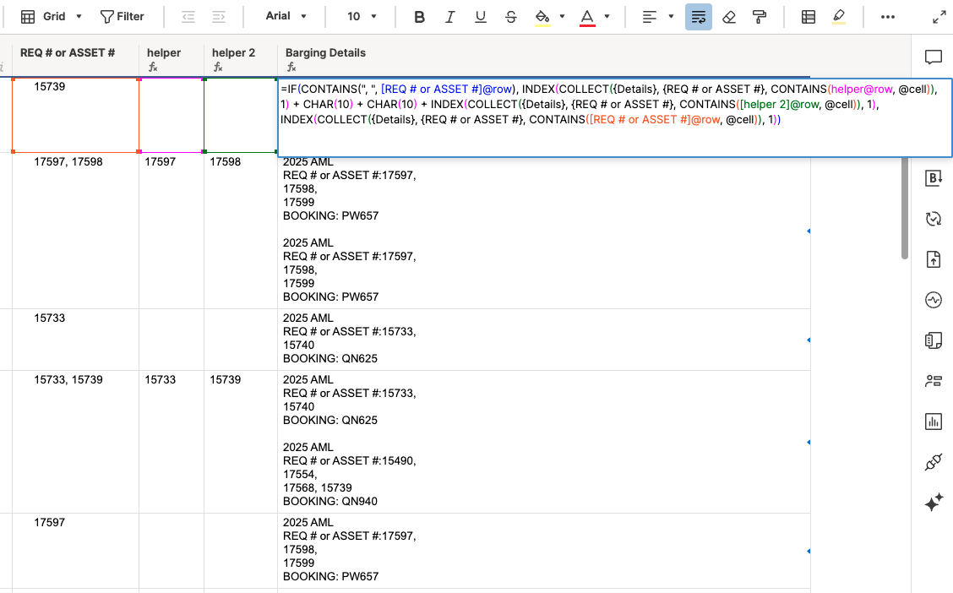Select cell containing 15739 in first row
Viewport: 953px width, 593px height.
click(x=75, y=115)
